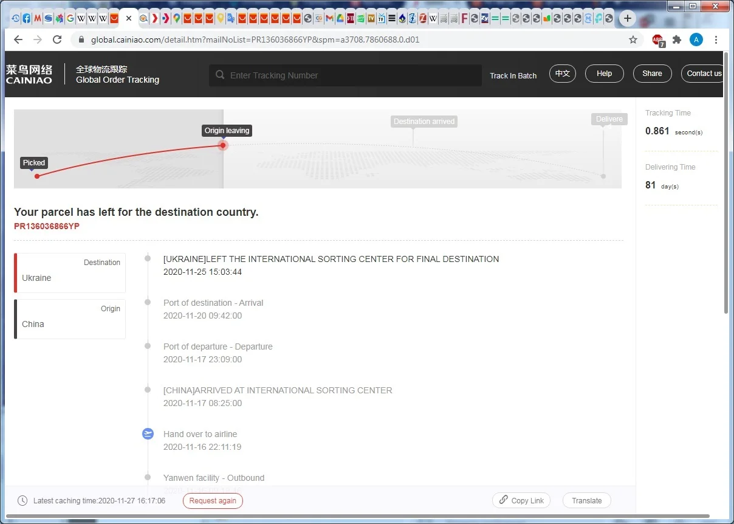This screenshot has width=734, height=524.
Task: Click the Tracking Time value 0.861
Action: coord(657,131)
